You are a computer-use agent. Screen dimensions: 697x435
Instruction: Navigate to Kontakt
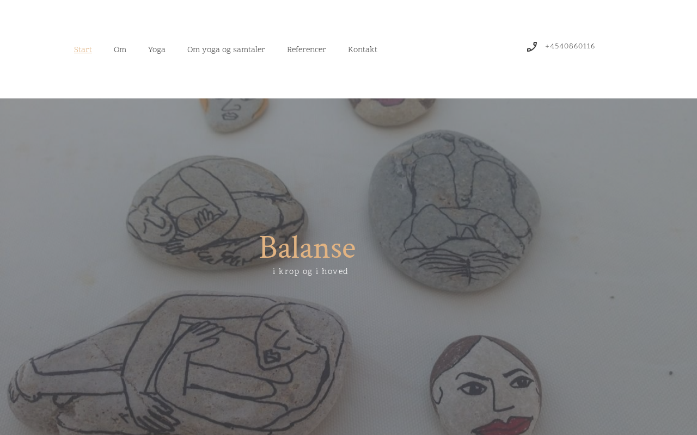363,50
